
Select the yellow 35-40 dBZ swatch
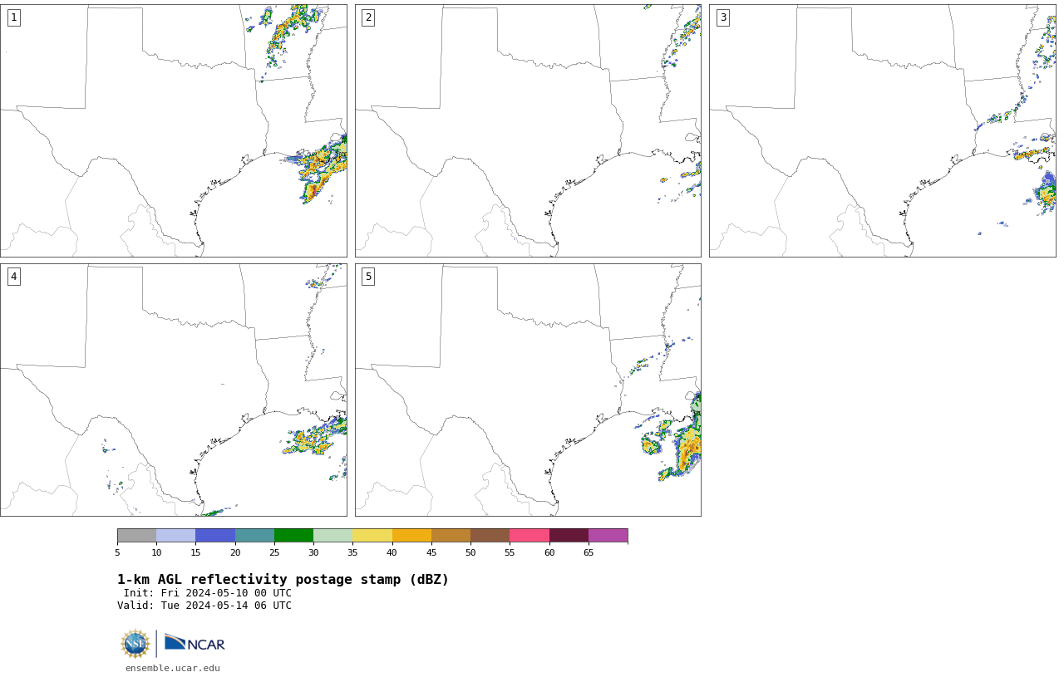pyautogui.click(x=372, y=535)
